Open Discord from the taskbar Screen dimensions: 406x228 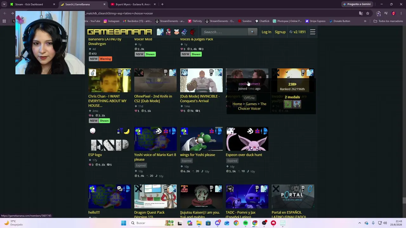(x=217, y=223)
